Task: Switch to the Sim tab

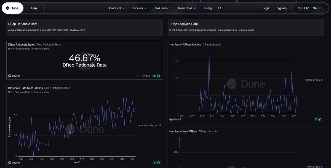Action: click(x=34, y=8)
